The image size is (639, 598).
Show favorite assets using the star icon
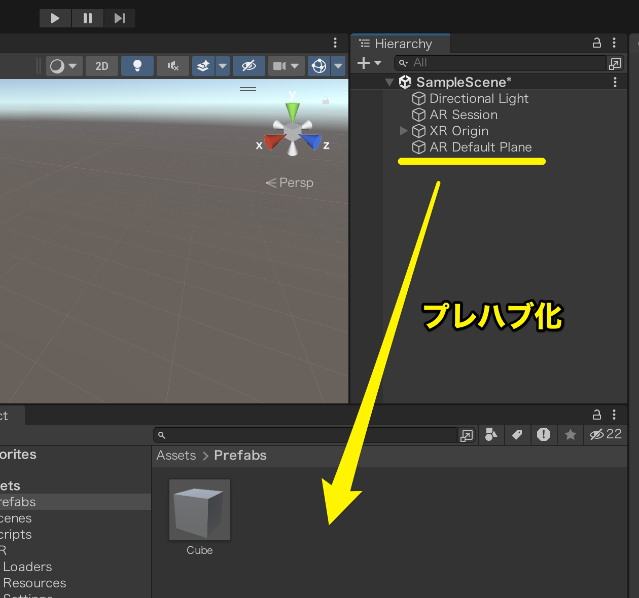pos(570,435)
